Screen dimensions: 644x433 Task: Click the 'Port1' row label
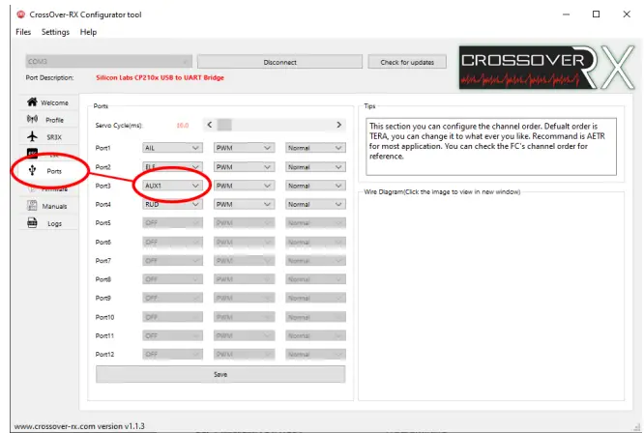click(102, 148)
